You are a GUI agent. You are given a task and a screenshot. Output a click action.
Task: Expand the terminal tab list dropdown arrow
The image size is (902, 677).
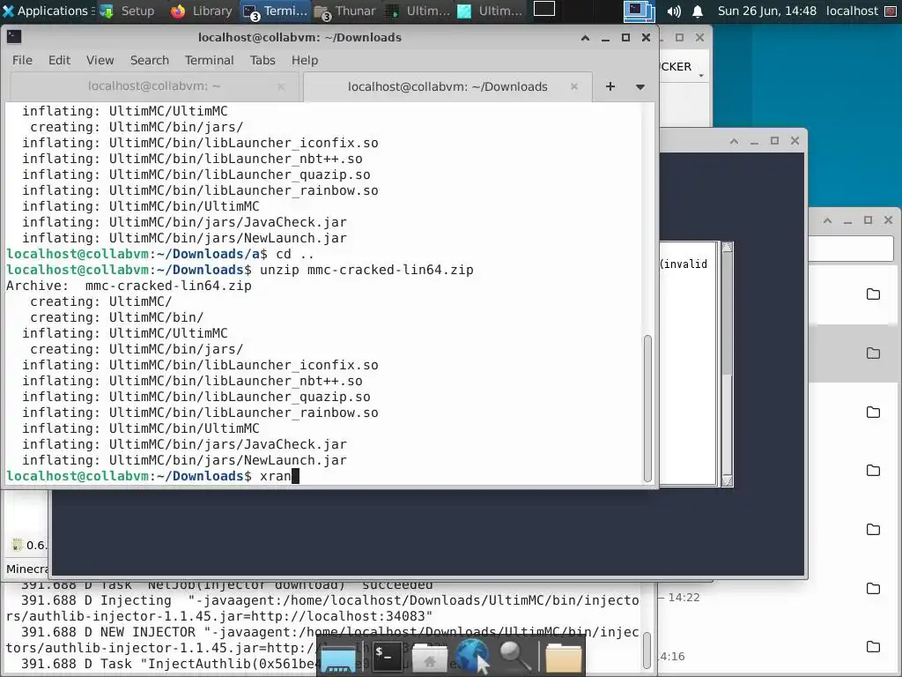point(640,87)
